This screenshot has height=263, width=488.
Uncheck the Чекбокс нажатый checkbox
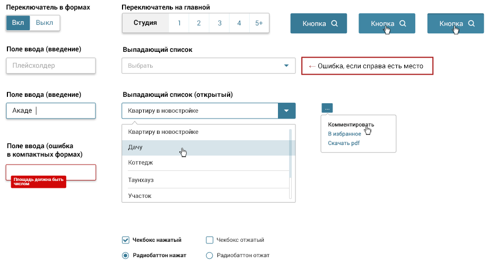coord(125,240)
